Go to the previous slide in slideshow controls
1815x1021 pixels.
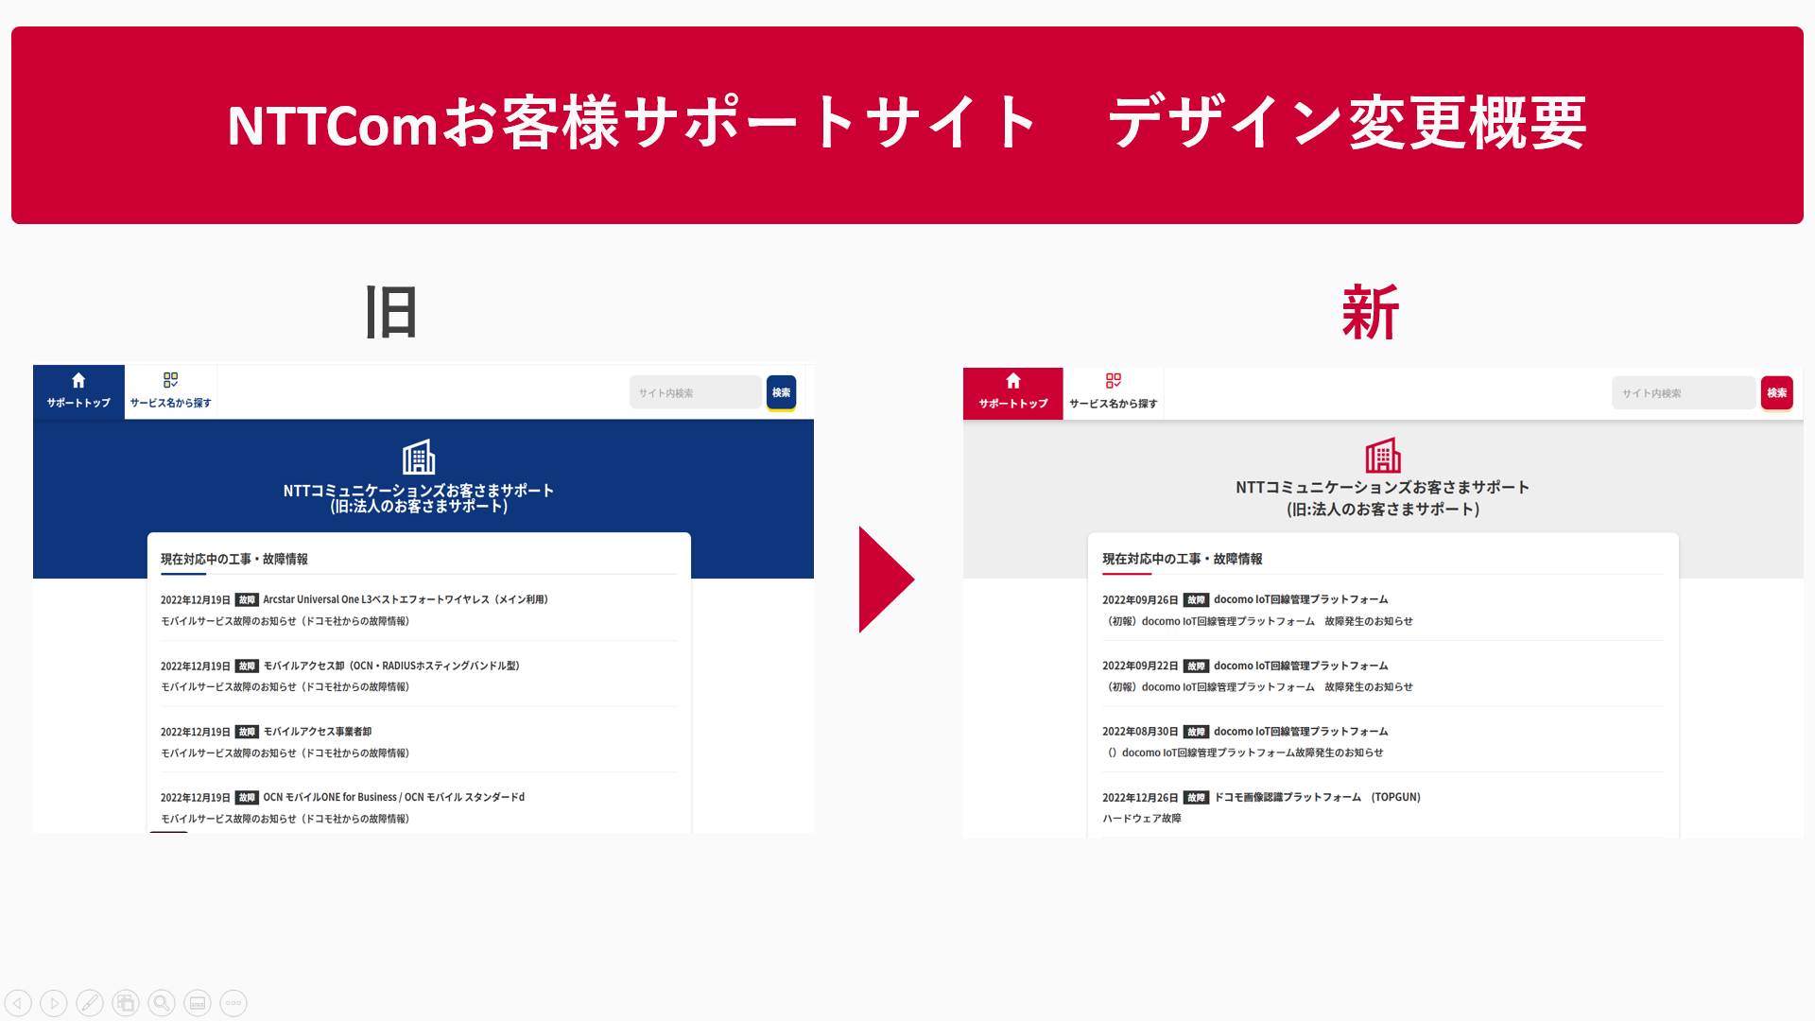tap(19, 1003)
